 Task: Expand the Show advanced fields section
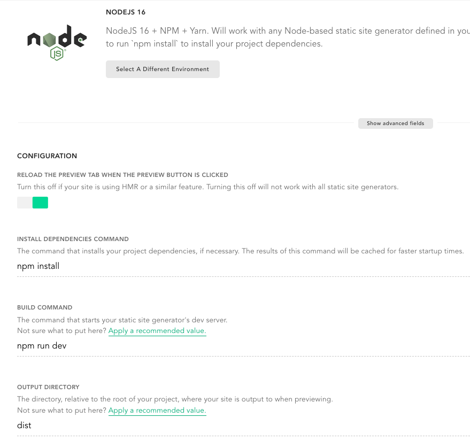[x=395, y=123]
